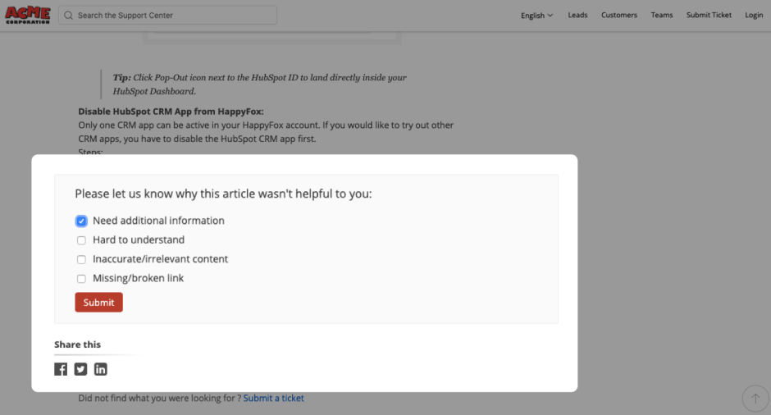Go to Leads in the navigation
This screenshot has height=415, width=771.
coord(577,16)
